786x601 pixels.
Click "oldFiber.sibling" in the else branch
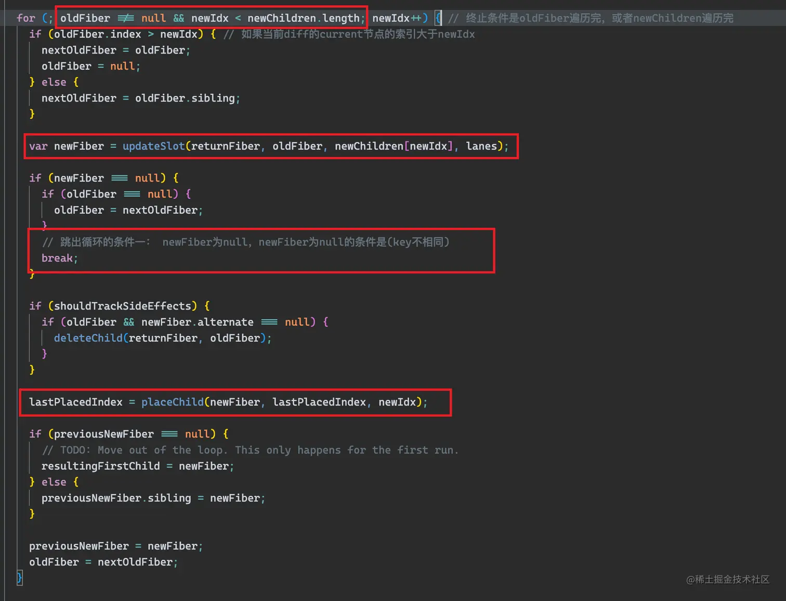[185, 98]
